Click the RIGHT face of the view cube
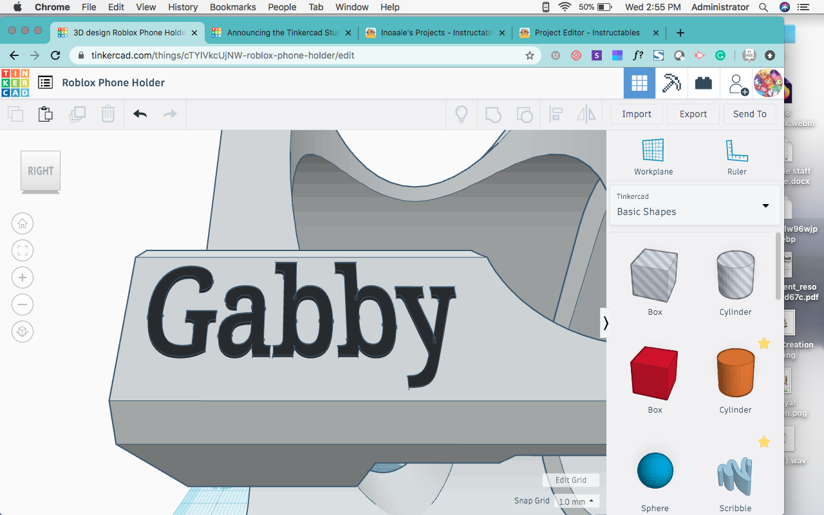Screen dimensions: 824x515 40,171
